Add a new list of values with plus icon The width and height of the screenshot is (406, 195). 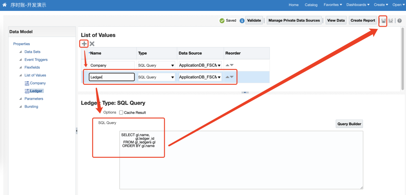pos(84,44)
